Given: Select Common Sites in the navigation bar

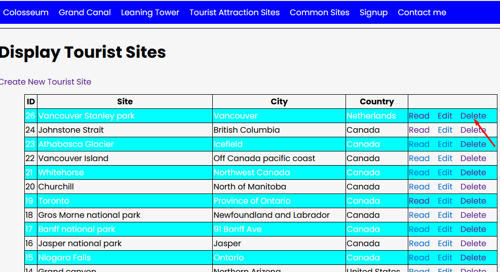Looking at the screenshot, I should [320, 12].
